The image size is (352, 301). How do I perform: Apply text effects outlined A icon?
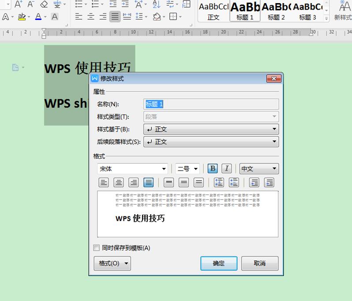pos(6,17)
